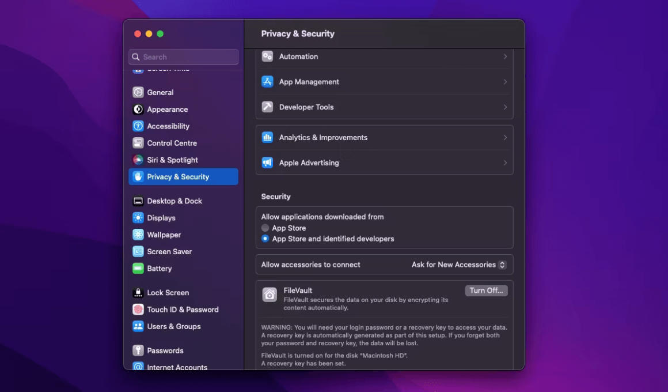Click the Desktop & Dock icon
The width and height of the screenshot is (668, 392).
point(138,201)
